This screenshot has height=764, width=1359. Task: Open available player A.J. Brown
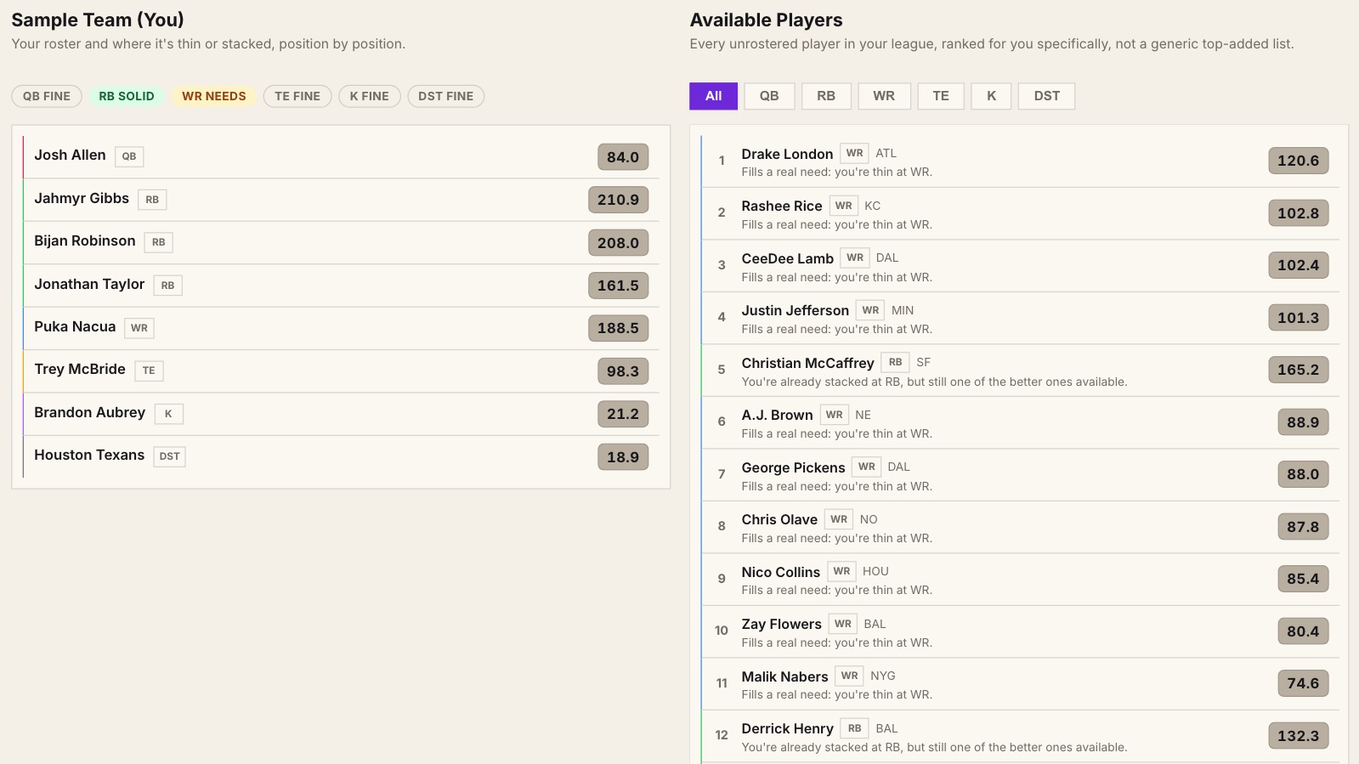click(x=1020, y=423)
